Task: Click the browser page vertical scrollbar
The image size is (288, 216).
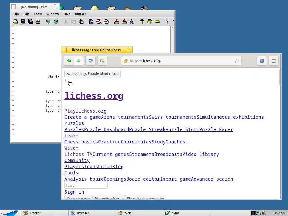Action: point(279,77)
